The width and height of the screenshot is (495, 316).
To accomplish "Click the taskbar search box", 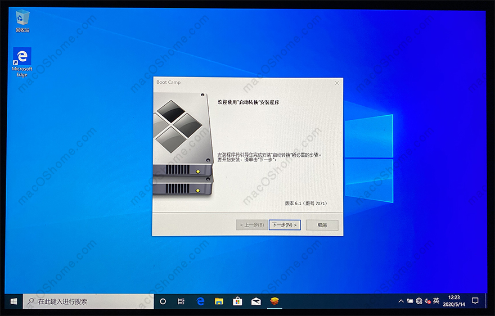I will pos(87,301).
